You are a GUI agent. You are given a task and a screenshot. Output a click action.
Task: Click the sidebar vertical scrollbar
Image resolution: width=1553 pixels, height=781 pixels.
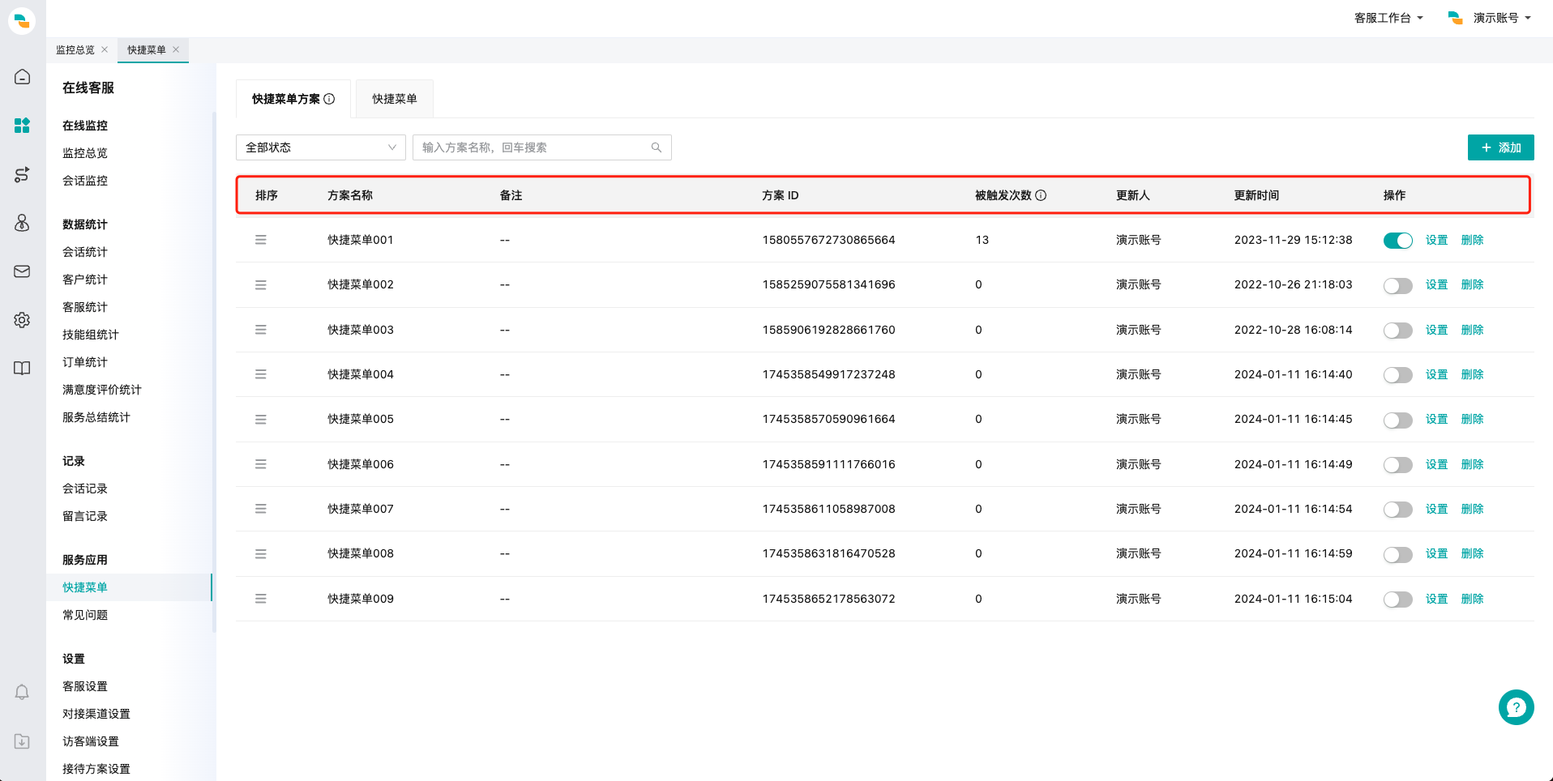214,372
